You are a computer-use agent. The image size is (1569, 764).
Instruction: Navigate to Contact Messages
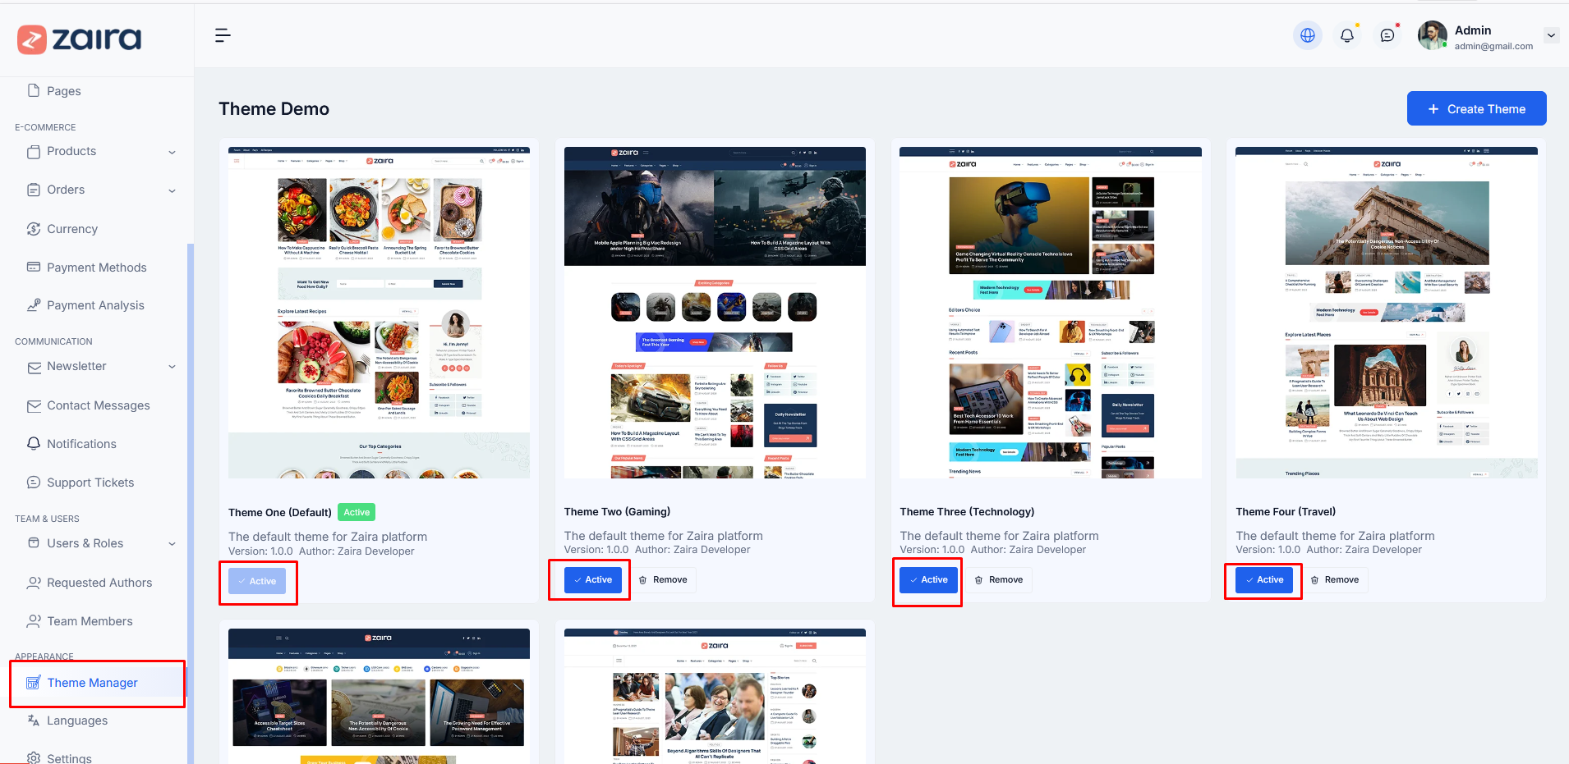(x=98, y=405)
